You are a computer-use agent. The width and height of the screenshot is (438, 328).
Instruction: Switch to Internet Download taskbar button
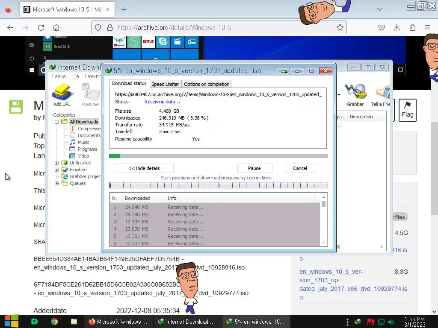point(186,322)
